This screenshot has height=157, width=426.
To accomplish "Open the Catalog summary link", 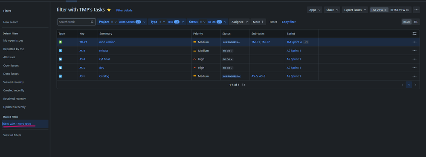I will coord(104,76).
